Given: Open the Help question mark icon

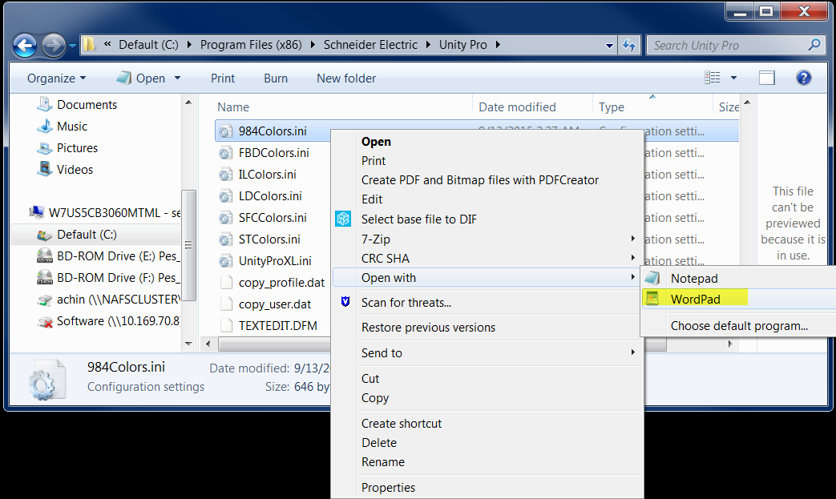Looking at the screenshot, I should 803,78.
